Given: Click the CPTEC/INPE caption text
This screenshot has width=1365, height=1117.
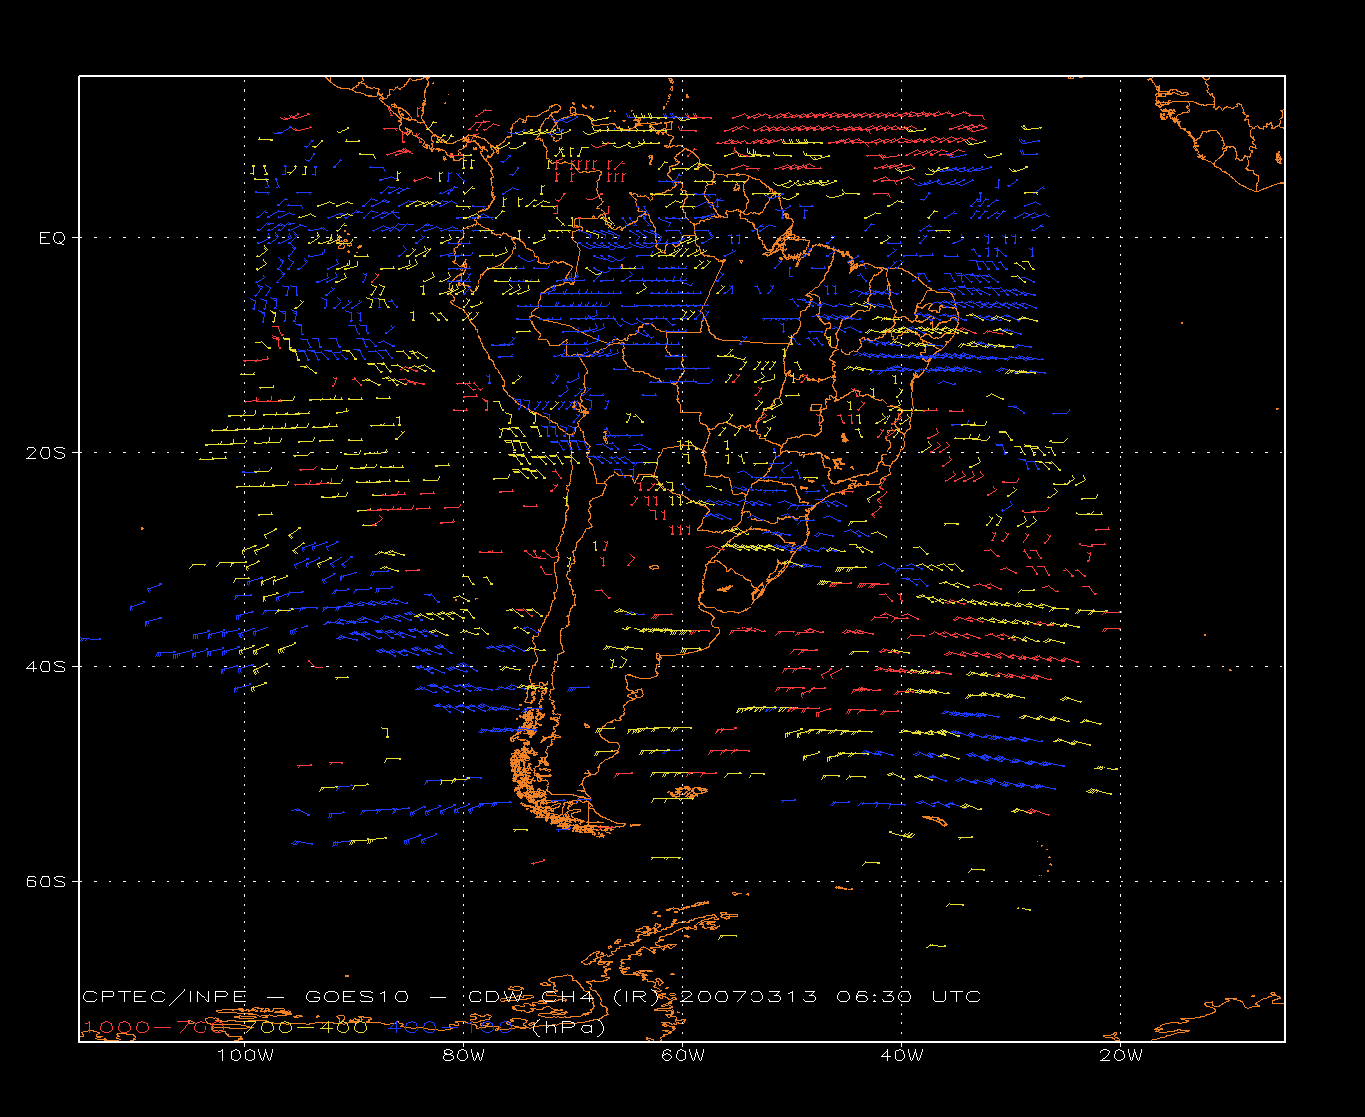Looking at the screenshot, I should click(165, 996).
